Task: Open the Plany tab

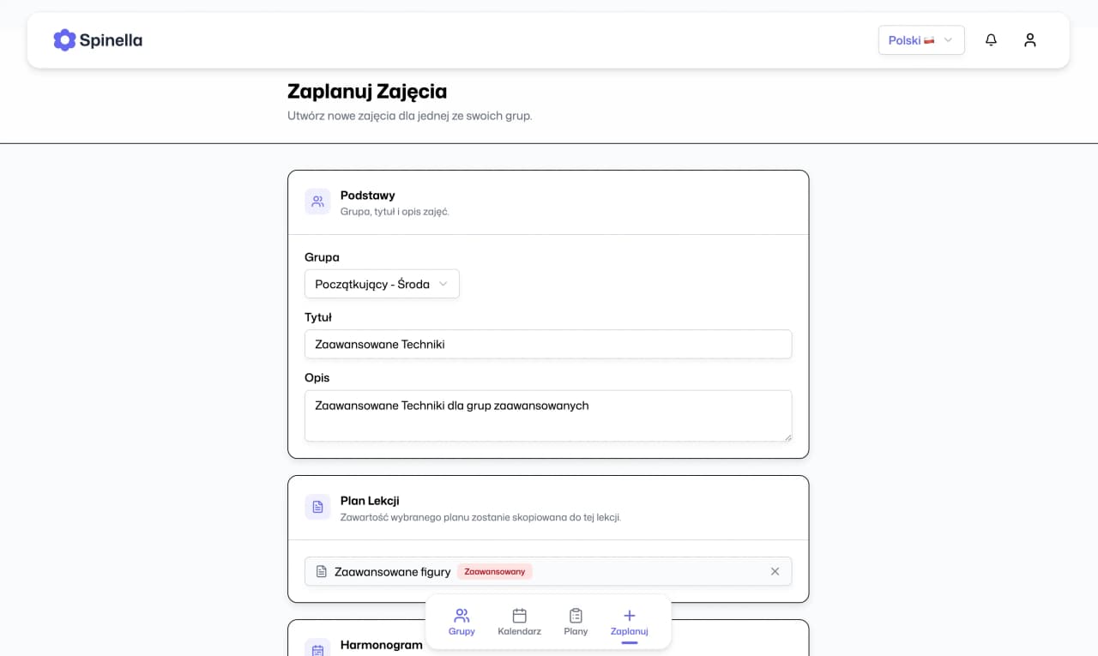Action: pos(576,622)
